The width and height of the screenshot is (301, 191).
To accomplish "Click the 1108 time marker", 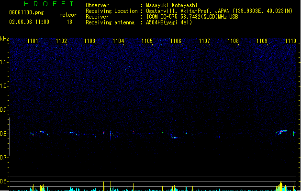I will [233, 41].
